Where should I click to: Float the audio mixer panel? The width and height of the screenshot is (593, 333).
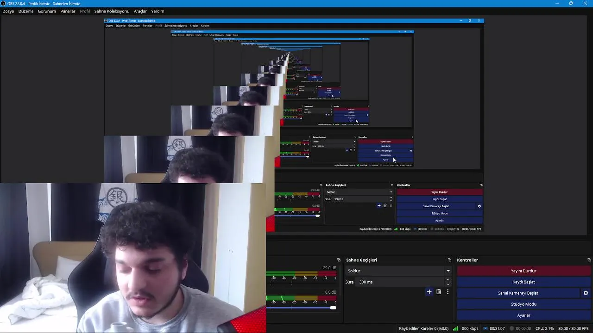tap(339, 260)
